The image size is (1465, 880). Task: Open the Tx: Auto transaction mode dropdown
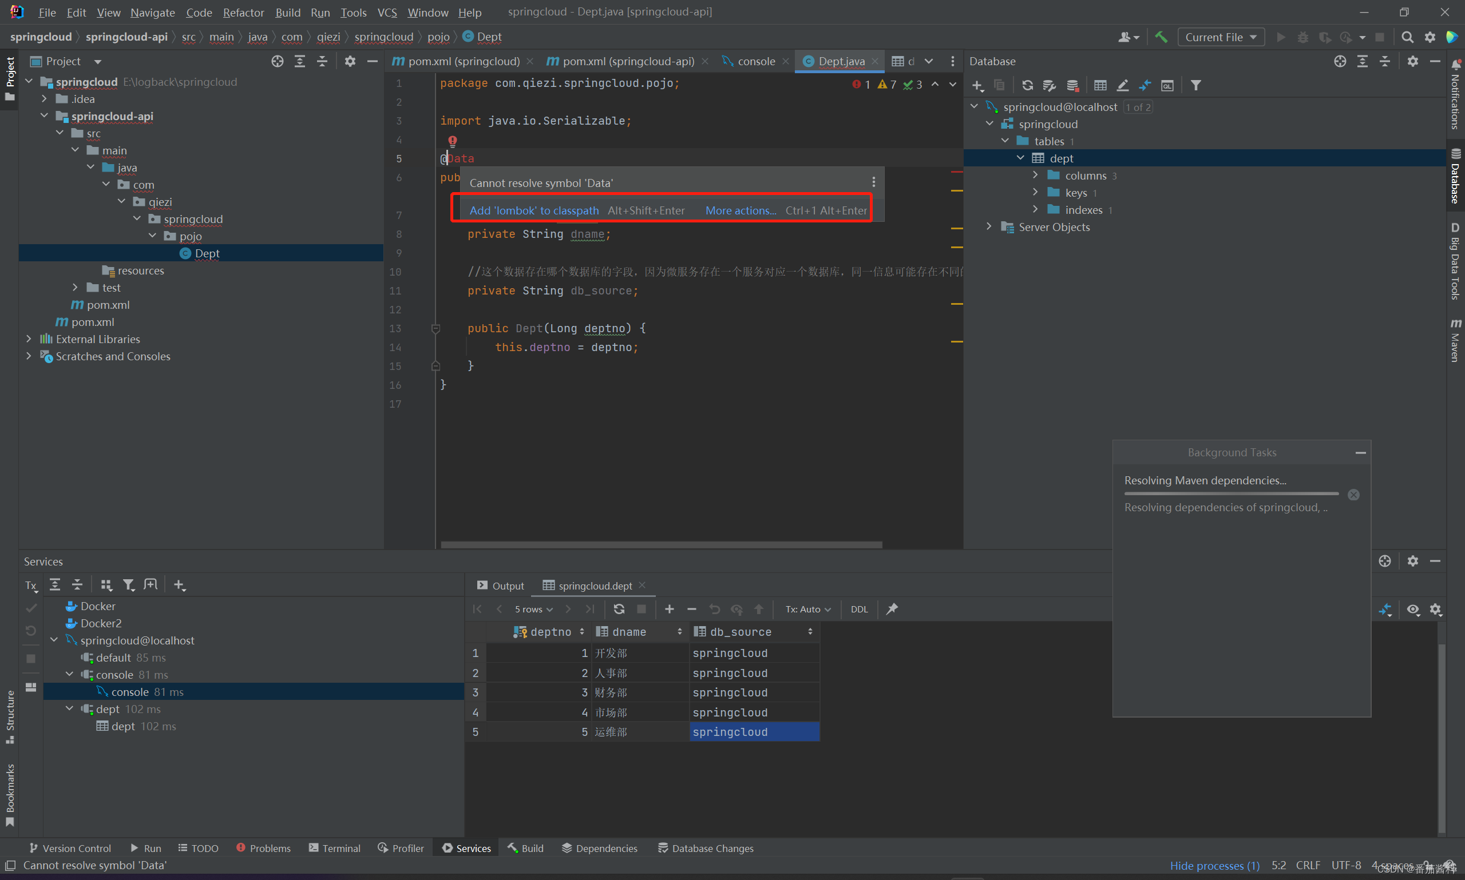coord(807,609)
